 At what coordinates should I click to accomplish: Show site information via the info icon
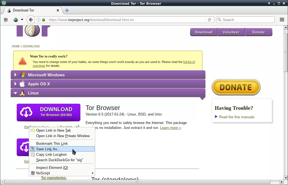point(39,20)
